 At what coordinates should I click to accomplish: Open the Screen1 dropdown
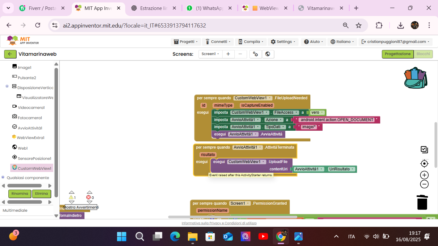(x=210, y=54)
